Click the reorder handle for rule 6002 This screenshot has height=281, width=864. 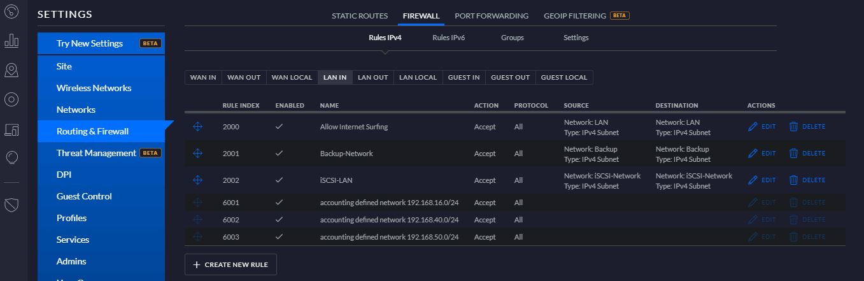click(x=197, y=220)
